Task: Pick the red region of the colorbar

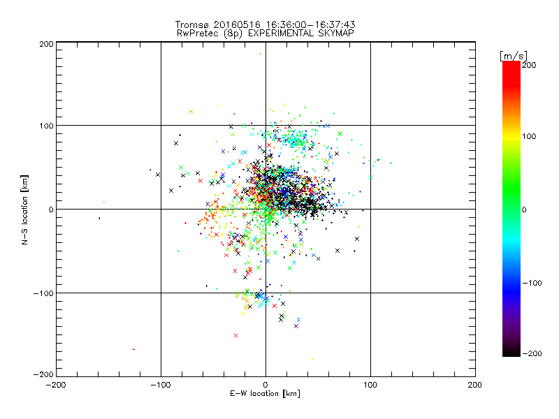Action: [511, 73]
